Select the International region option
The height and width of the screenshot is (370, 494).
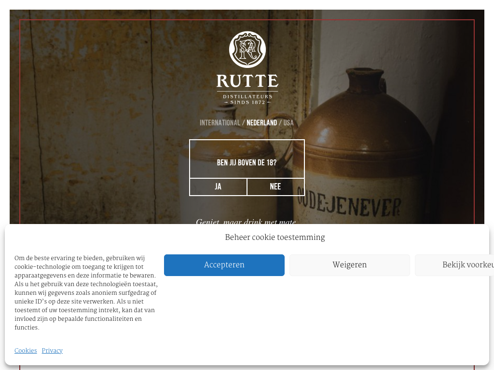(x=220, y=123)
